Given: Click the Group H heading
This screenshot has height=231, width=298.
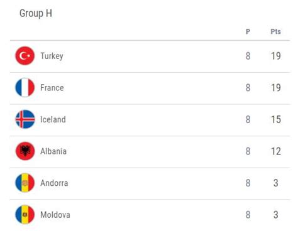Looking at the screenshot, I should pyautogui.click(x=36, y=14).
